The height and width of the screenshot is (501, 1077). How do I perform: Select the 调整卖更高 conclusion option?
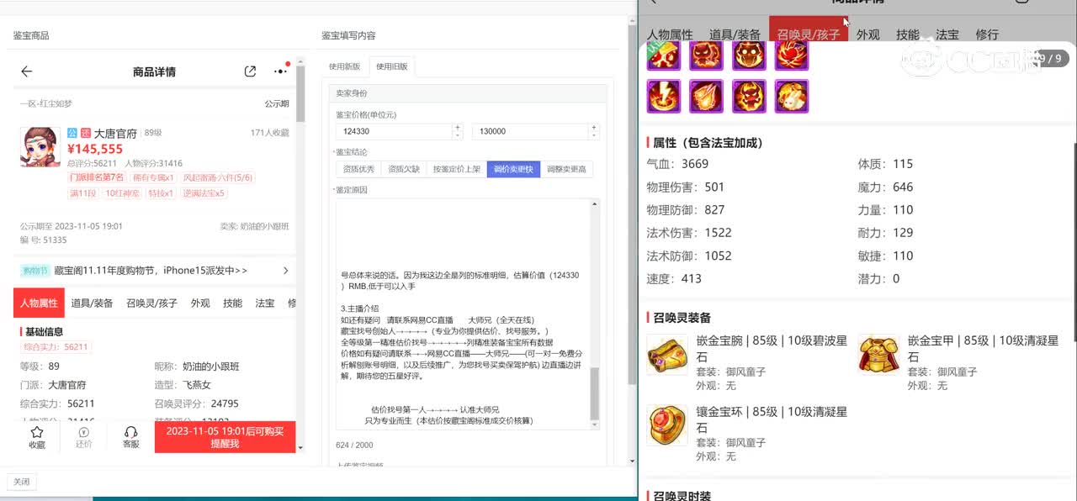(566, 169)
